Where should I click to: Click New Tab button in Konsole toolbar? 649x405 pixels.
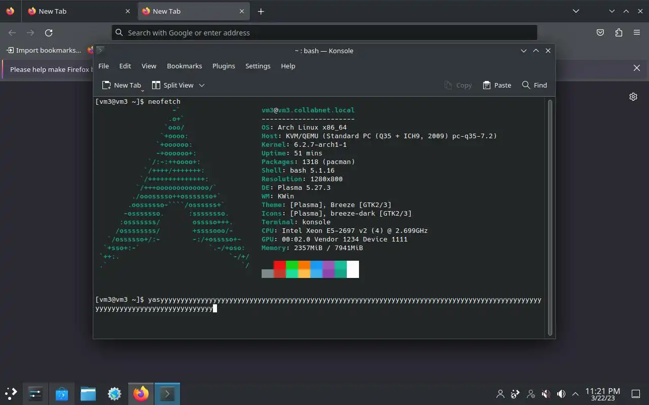(121, 85)
